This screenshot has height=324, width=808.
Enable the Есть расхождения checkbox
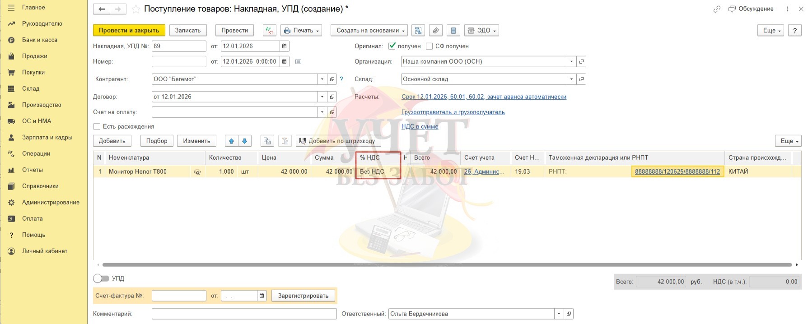97,127
